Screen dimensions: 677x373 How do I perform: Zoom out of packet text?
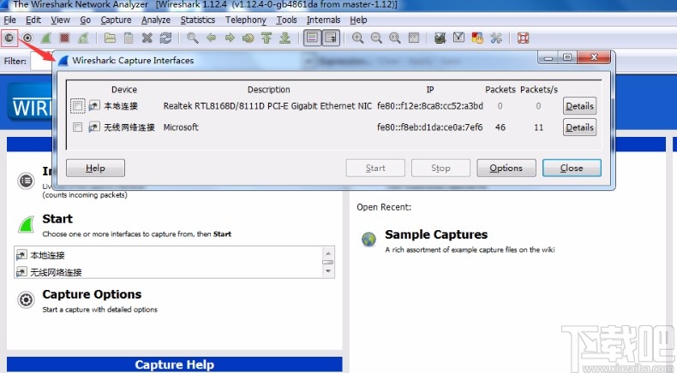click(376, 38)
